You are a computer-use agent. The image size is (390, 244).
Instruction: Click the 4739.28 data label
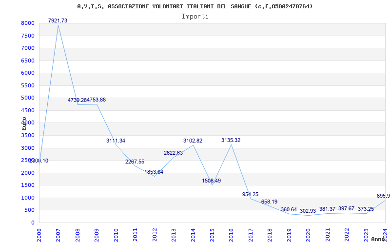(x=77, y=100)
